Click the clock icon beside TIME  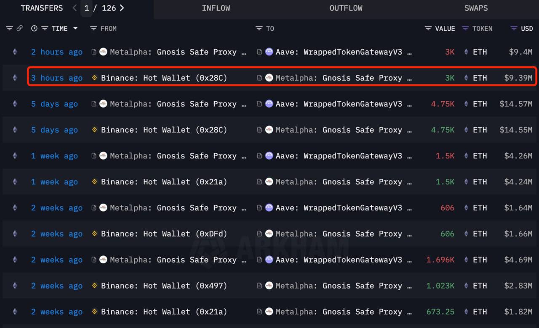tap(34, 29)
